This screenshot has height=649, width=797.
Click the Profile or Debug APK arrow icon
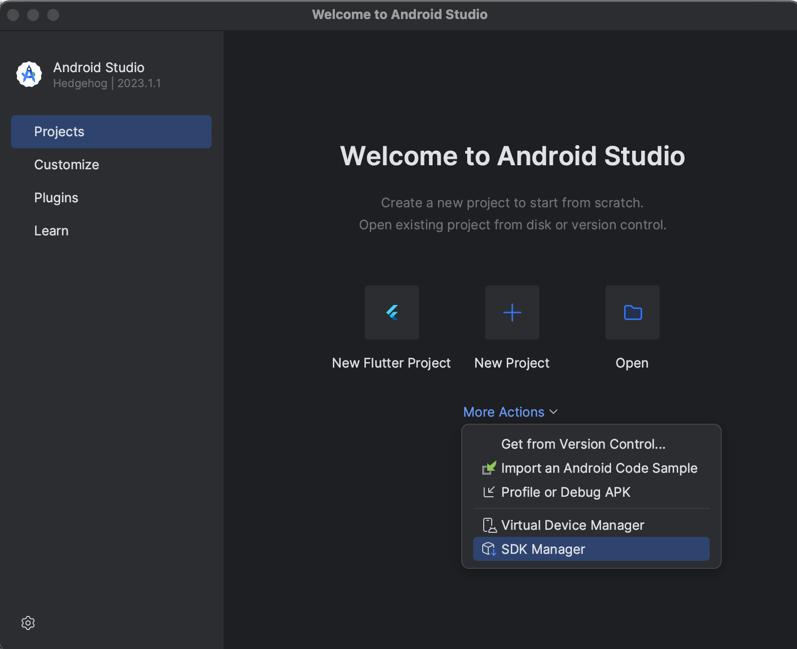pos(489,492)
